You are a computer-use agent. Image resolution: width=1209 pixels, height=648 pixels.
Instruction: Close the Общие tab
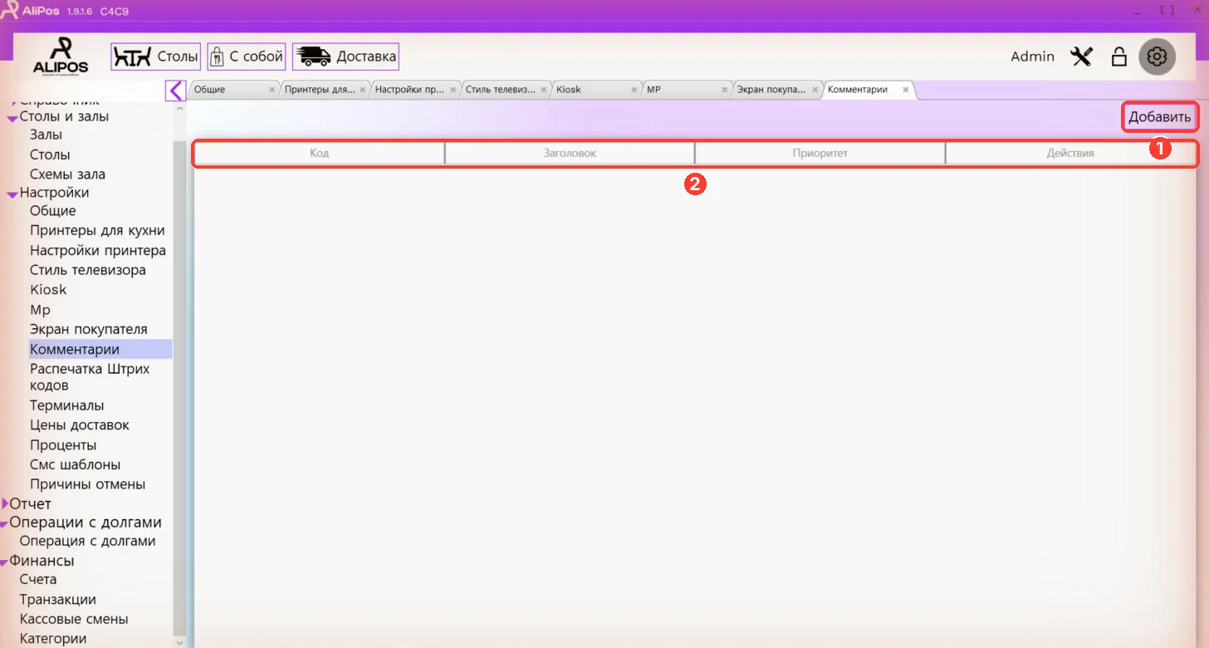point(272,90)
